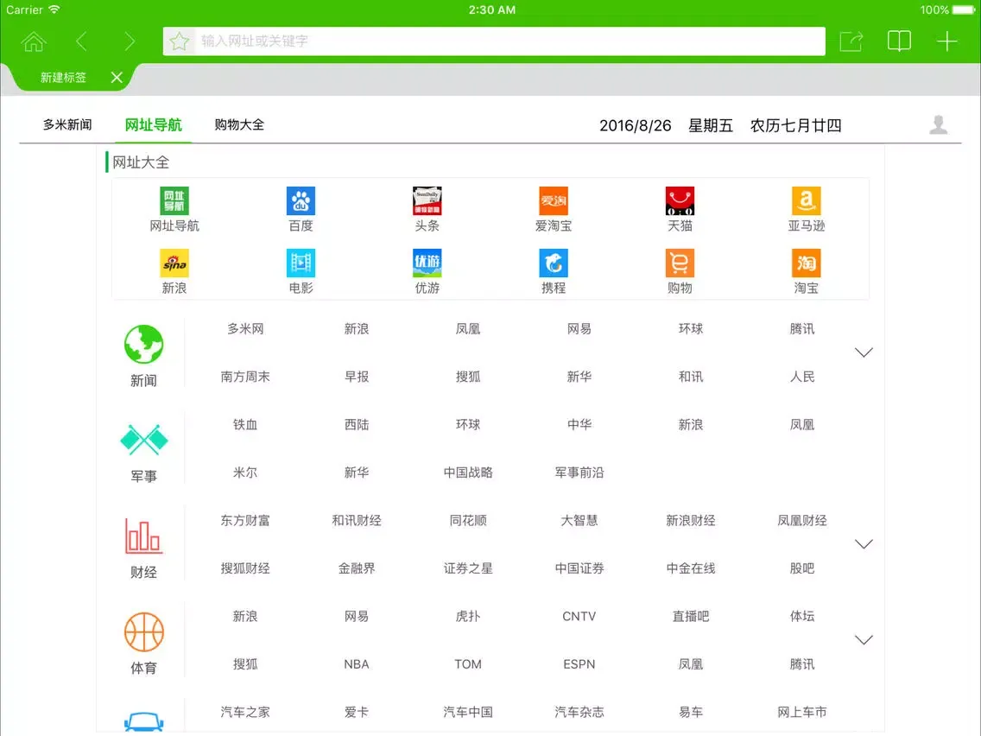
Task: Tap the home icon in toolbar
Action: [x=33, y=41]
